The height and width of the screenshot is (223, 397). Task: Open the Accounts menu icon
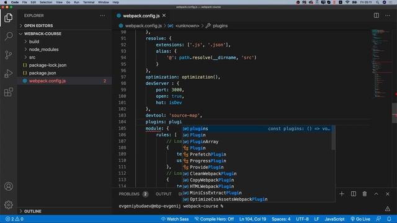(x=8, y=186)
